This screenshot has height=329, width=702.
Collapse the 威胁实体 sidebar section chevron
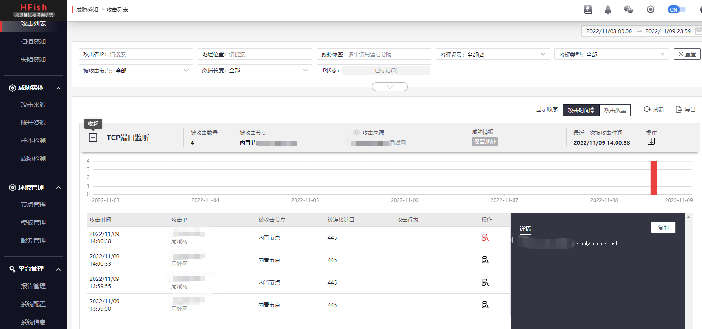[x=58, y=88]
